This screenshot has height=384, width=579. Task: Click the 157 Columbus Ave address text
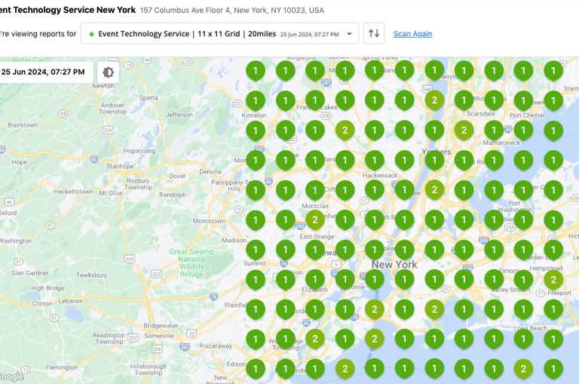point(232,11)
